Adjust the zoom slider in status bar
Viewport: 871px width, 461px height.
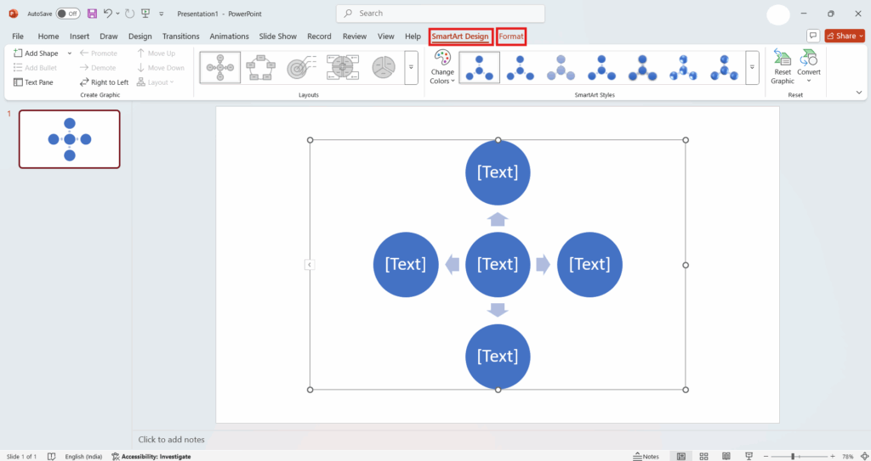click(793, 456)
